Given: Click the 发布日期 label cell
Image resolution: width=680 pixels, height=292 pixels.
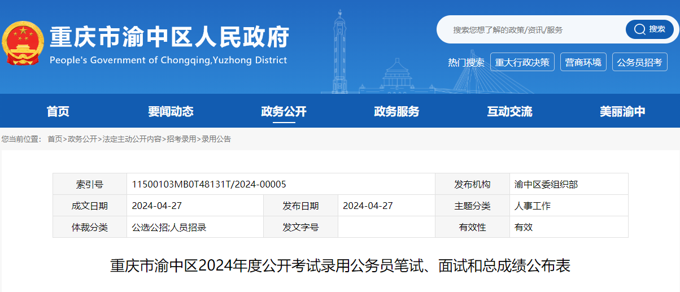Looking at the screenshot, I should [300, 206].
